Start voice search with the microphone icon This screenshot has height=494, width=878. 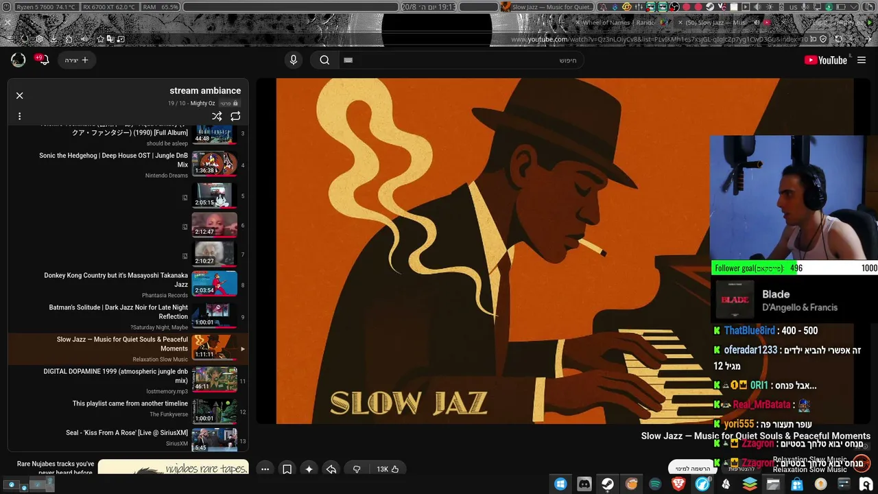pos(294,60)
